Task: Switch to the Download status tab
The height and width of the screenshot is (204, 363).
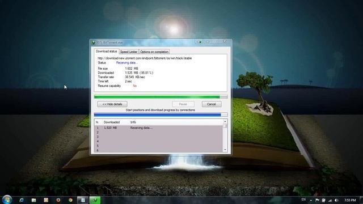Action: (x=106, y=52)
